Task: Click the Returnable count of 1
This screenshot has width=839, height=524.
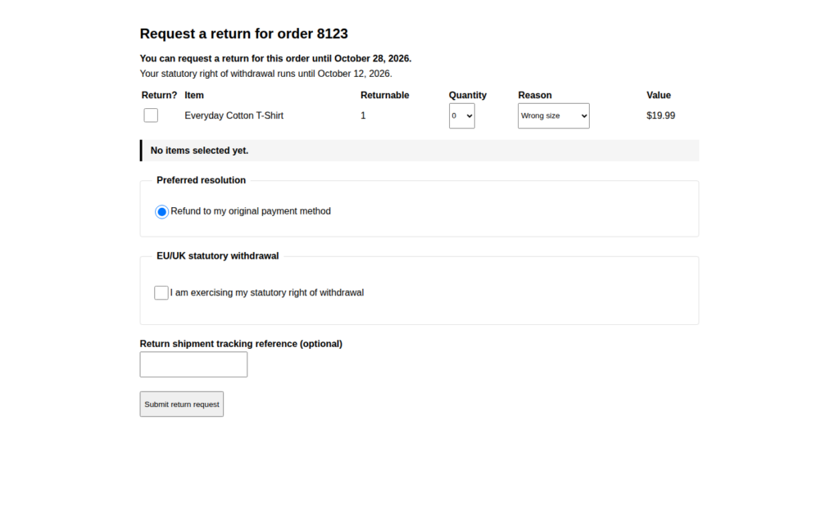Action: pos(363,115)
